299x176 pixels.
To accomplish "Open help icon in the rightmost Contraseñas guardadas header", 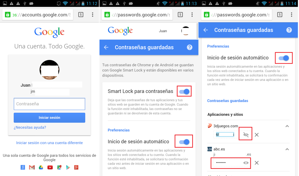I will pos(289,30).
